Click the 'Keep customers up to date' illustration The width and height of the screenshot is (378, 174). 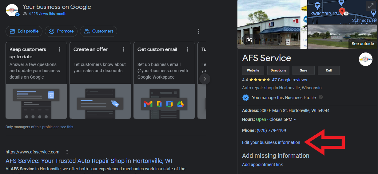point(36,102)
